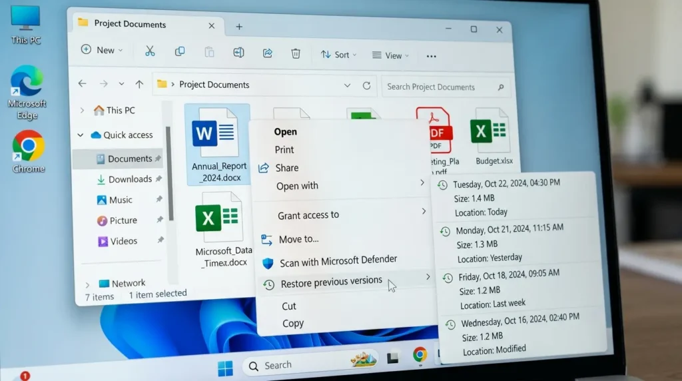Collapse the Quick access tree node
The width and height of the screenshot is (682, 381).
pyautogui.click(x=81, y=135)
